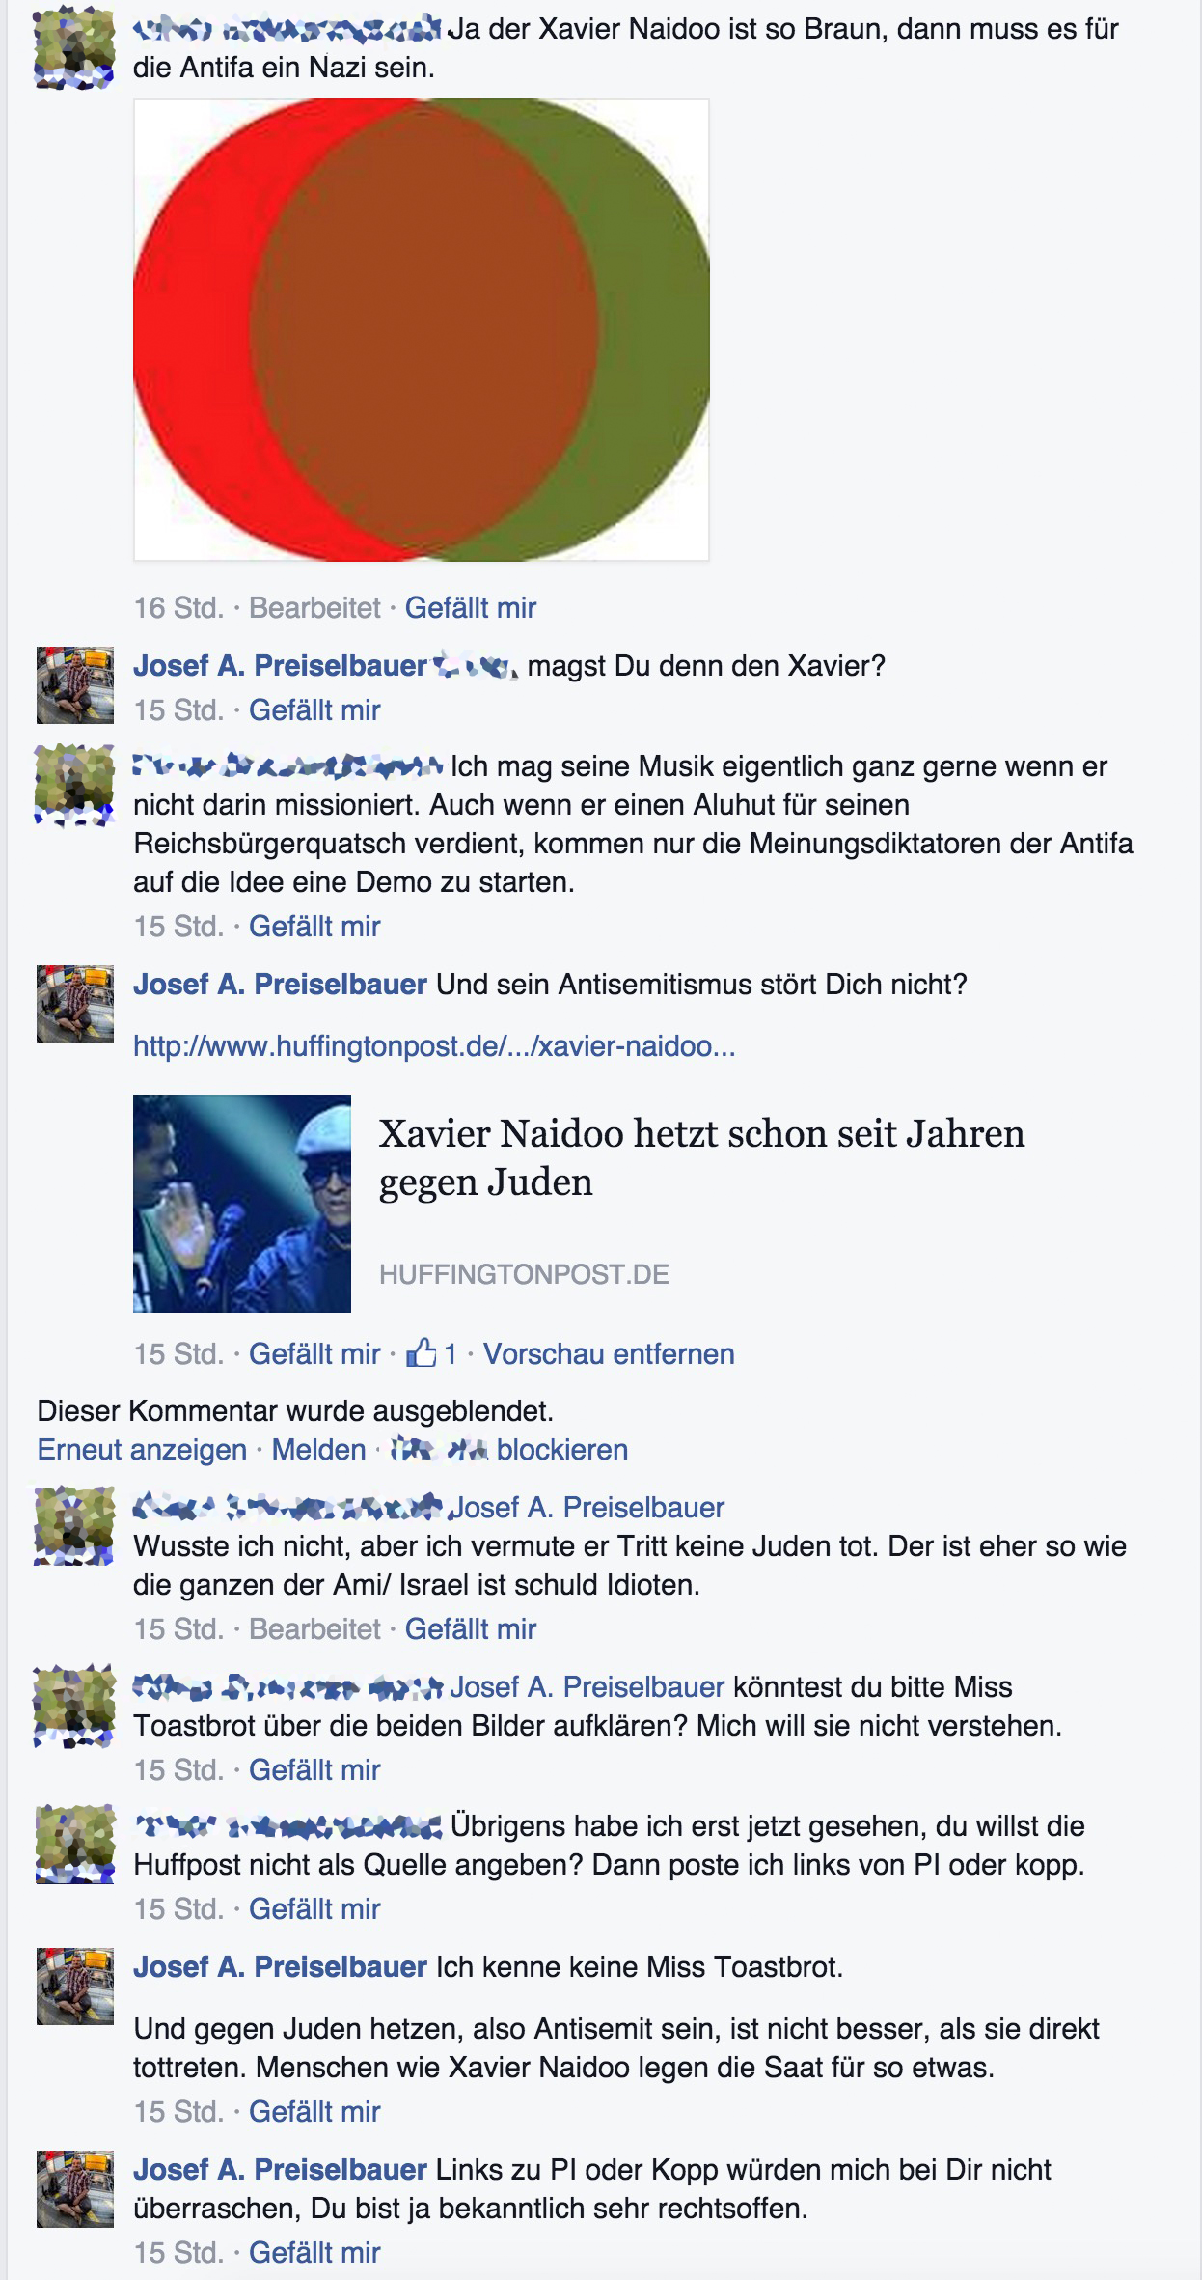Click the thumbs-up like count icon
This screenshot has height=2280, width=1202.
point(422,1352)
